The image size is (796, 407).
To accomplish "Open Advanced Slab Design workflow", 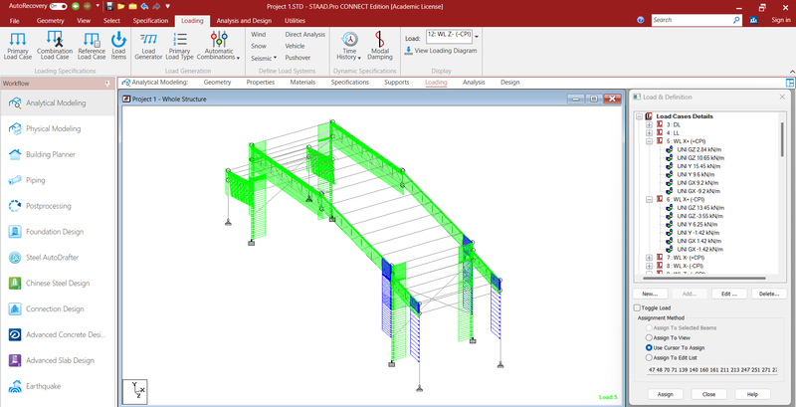I will [58, 360].
